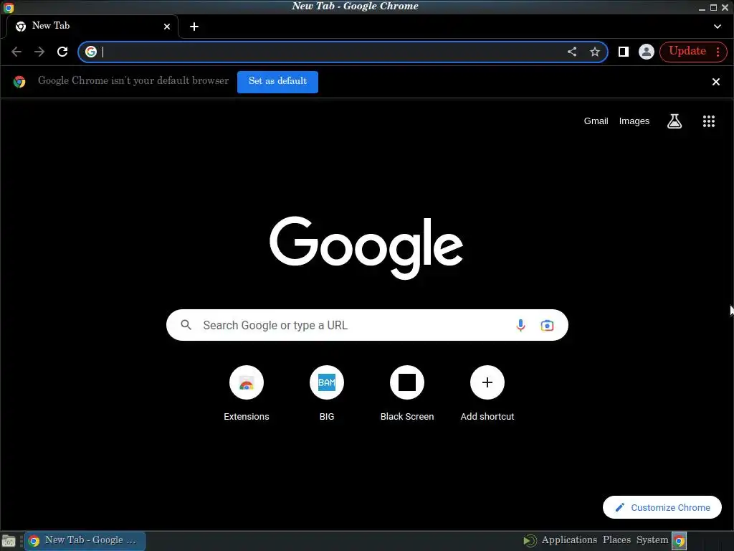This screenshot has height=551, width=734.
Task: Search by image with camera icon
Action: (547, 325)
